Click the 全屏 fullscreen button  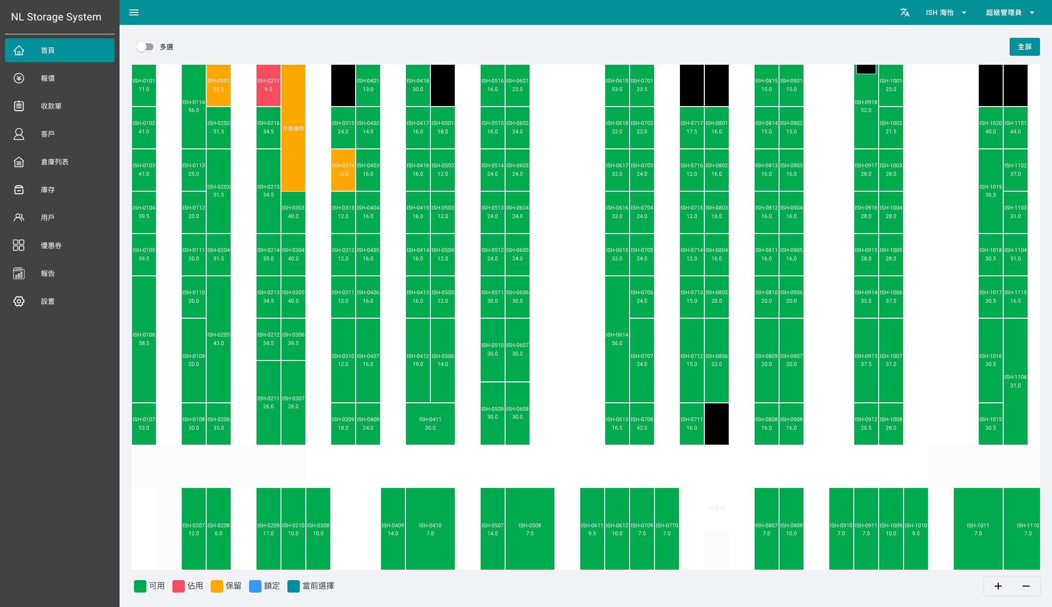pos(1024,47)
